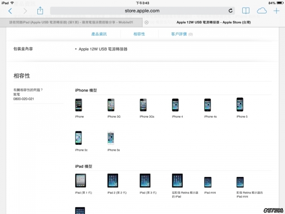Tap the 下午3:43 clock in status bar

coord(142,3)
